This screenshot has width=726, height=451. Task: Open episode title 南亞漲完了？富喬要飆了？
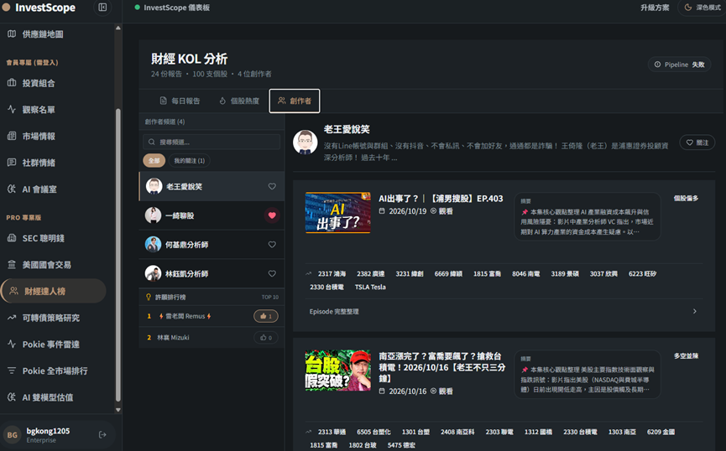click(442, 367)
